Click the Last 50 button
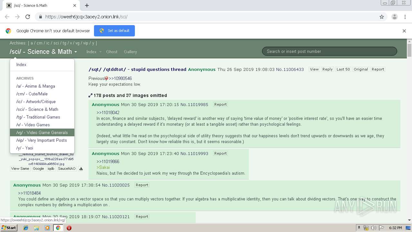This screenshot has height=232, width=412. [x=343, y=69]
